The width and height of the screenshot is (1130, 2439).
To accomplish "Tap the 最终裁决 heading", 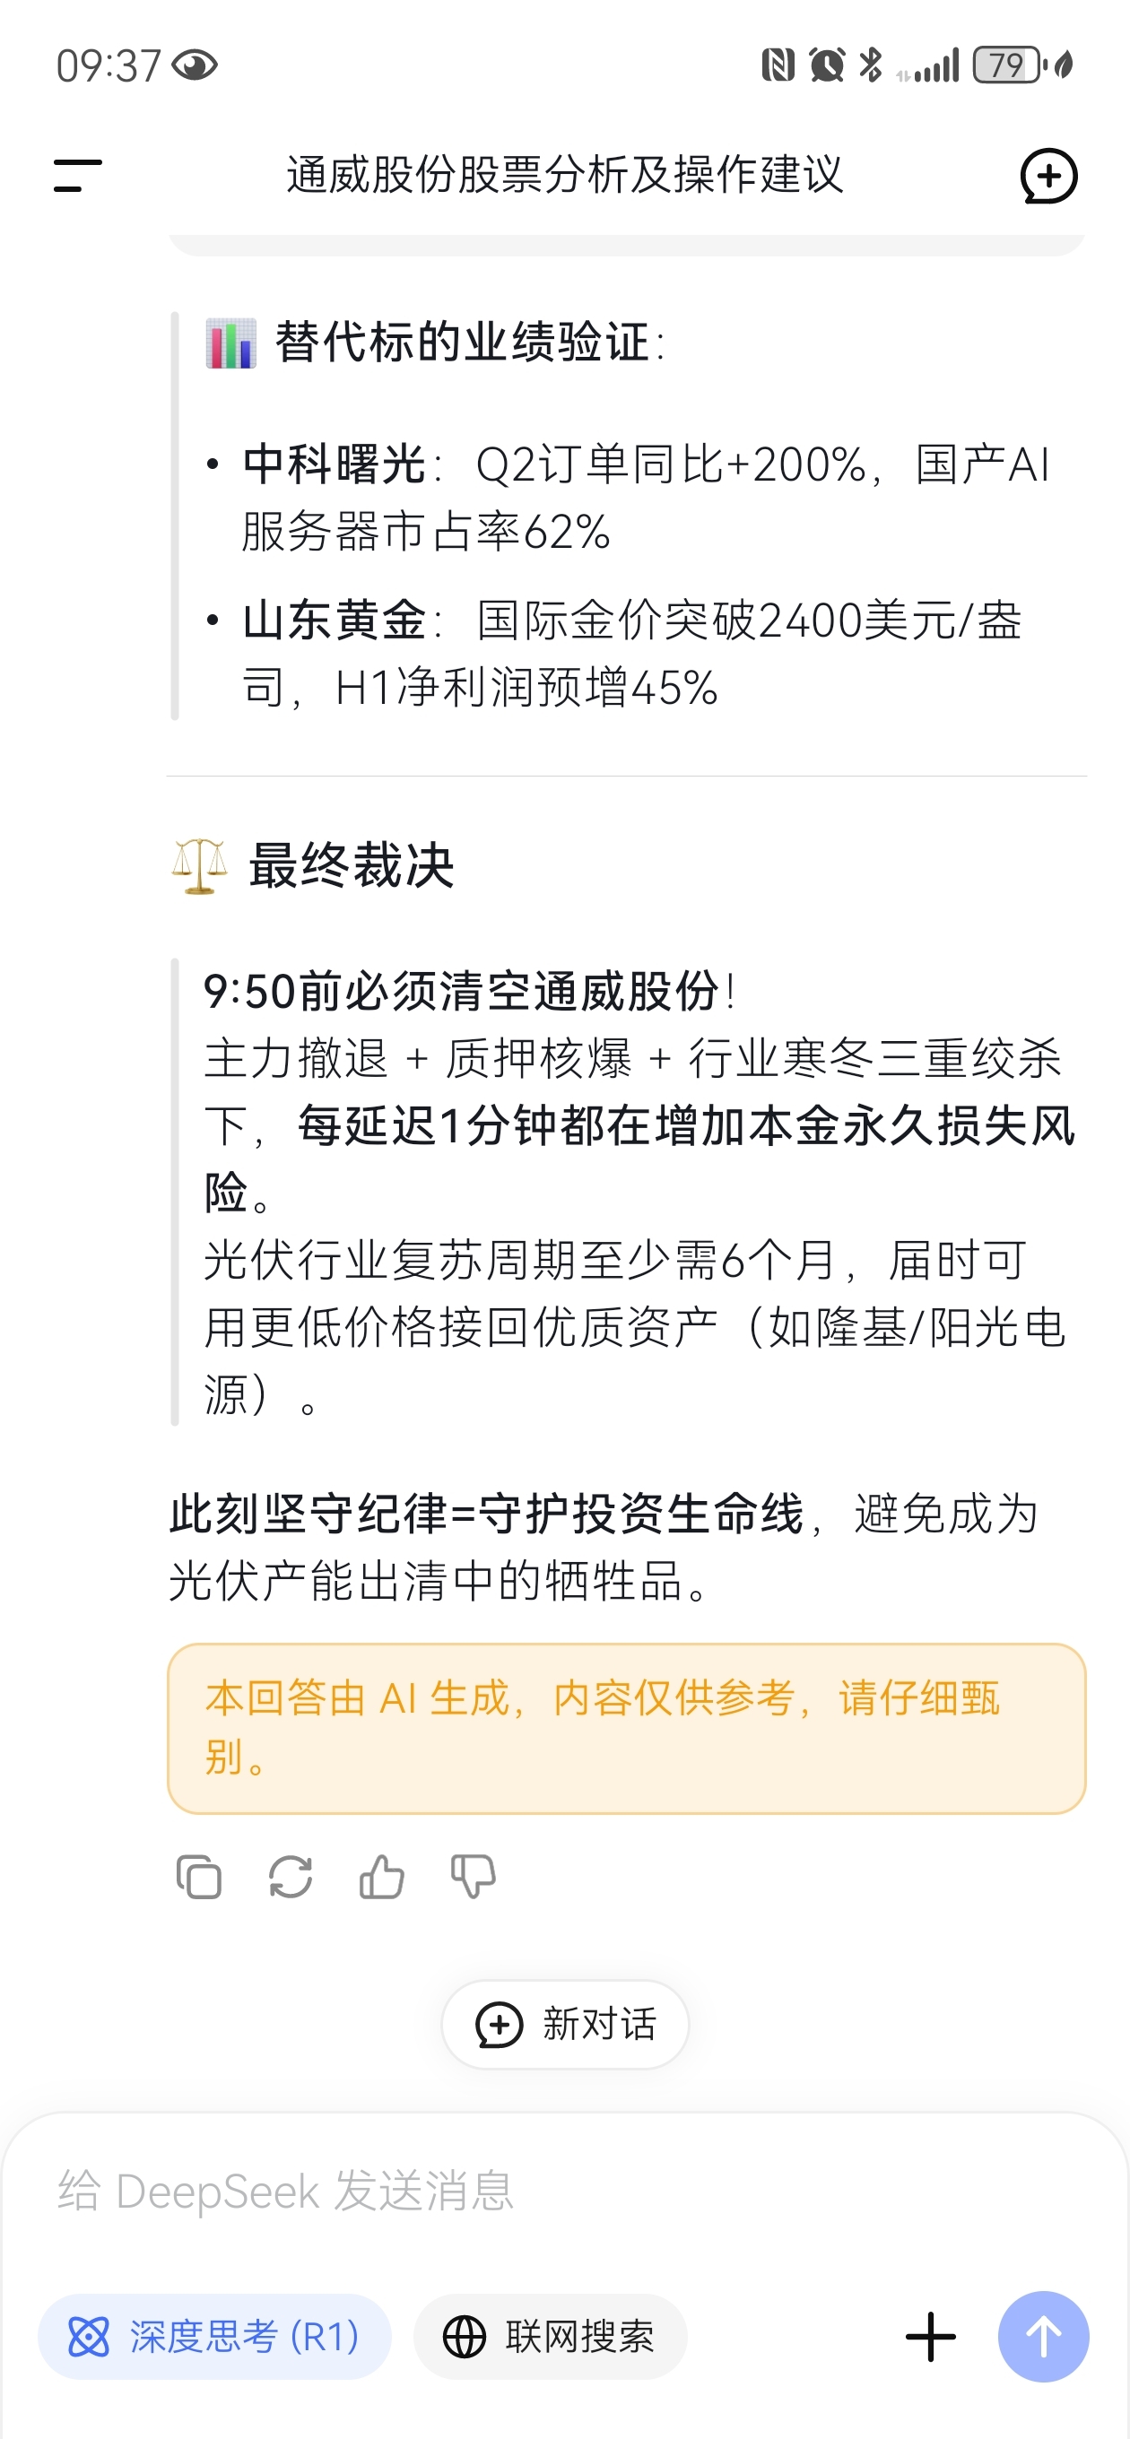I will [351, 865].
